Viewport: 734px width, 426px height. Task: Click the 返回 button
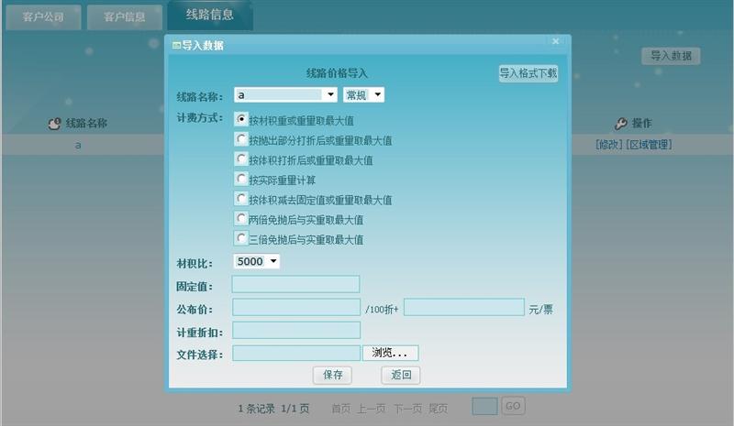tap(401, 375)
